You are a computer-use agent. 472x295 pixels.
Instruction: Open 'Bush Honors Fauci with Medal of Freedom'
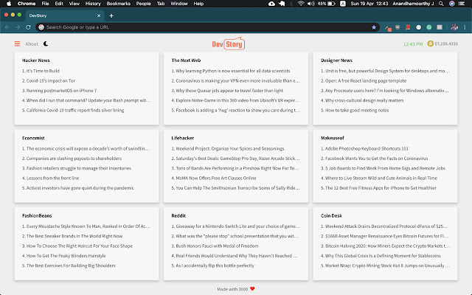point(215,246)
